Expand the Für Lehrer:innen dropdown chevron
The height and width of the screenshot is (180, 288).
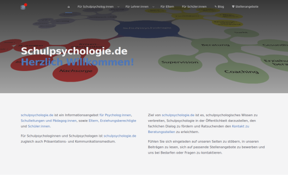pyautogui.click(x=154, y=7)
